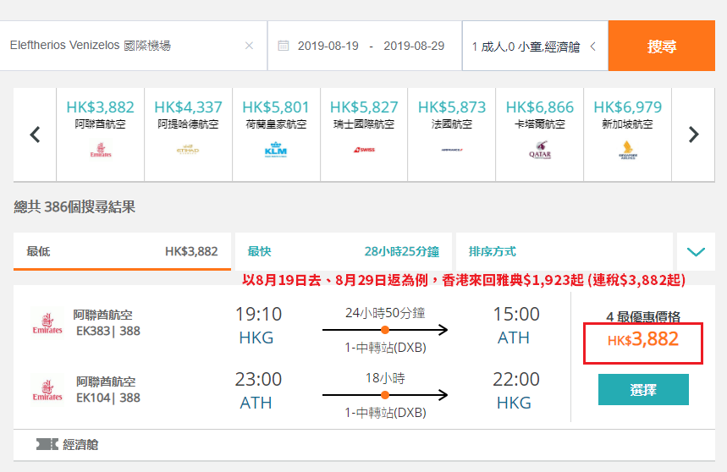
Task: Open the 排序方式 sorting tab
Action: click(x=565, y=251)
